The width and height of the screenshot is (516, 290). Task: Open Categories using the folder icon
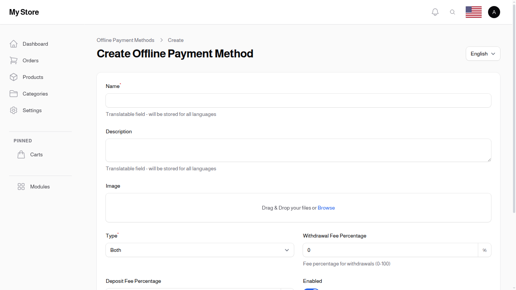pyautogui.click(x=14, y=94)
